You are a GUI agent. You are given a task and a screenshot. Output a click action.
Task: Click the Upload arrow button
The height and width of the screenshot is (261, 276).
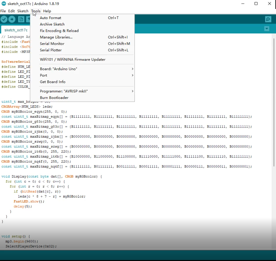click(x=12, y=19)
